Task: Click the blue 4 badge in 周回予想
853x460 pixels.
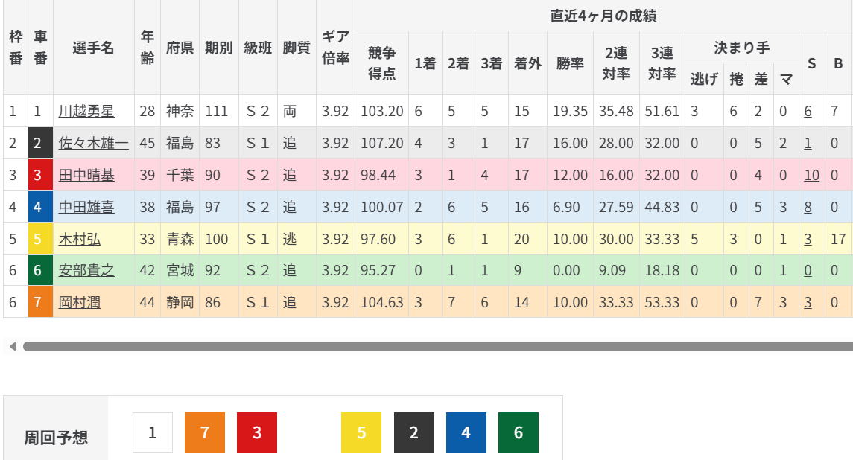Action: (x=466, y=432)
